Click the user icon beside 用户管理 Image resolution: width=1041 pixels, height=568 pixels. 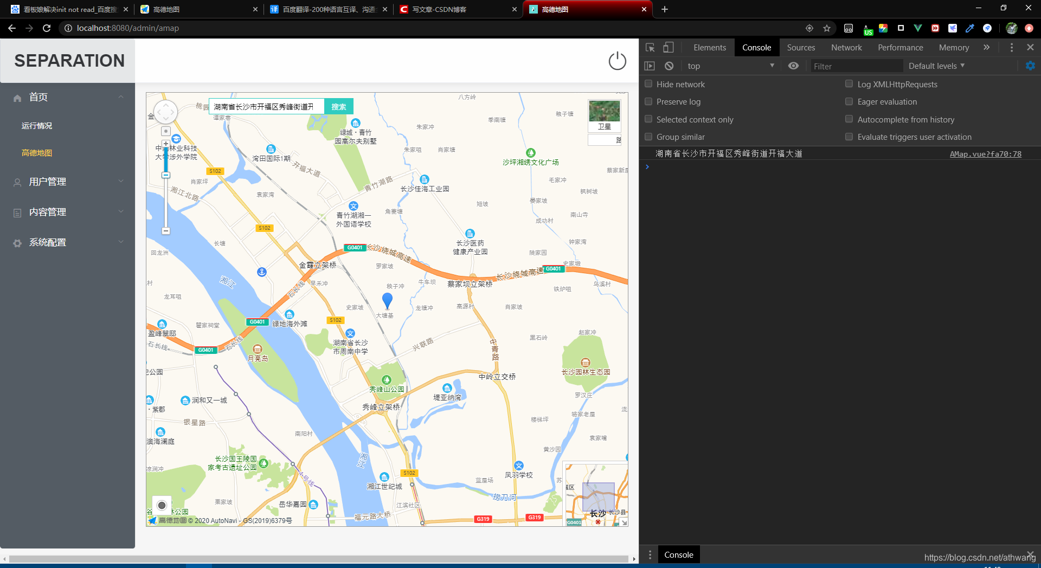[x=17, y=183]
